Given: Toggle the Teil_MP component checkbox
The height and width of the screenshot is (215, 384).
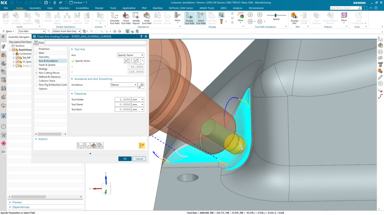Looking at the screenshot, I should (17, 58).
